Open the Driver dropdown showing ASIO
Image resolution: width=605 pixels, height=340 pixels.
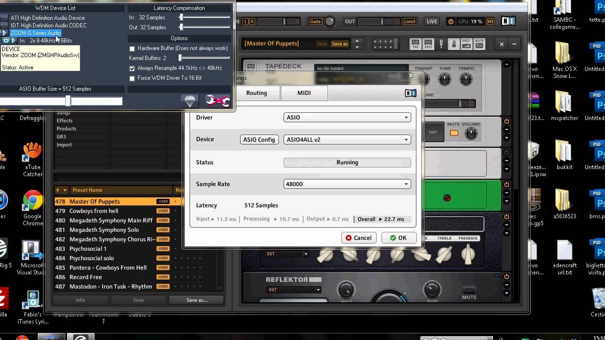pyautogui.click(x=347, y=118)
